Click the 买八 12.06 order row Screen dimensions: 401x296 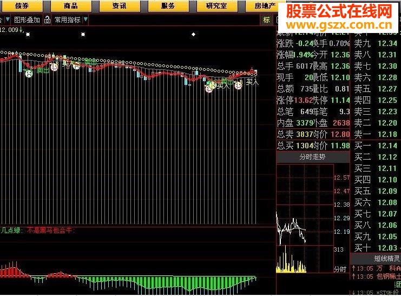(x=376, y=225)
